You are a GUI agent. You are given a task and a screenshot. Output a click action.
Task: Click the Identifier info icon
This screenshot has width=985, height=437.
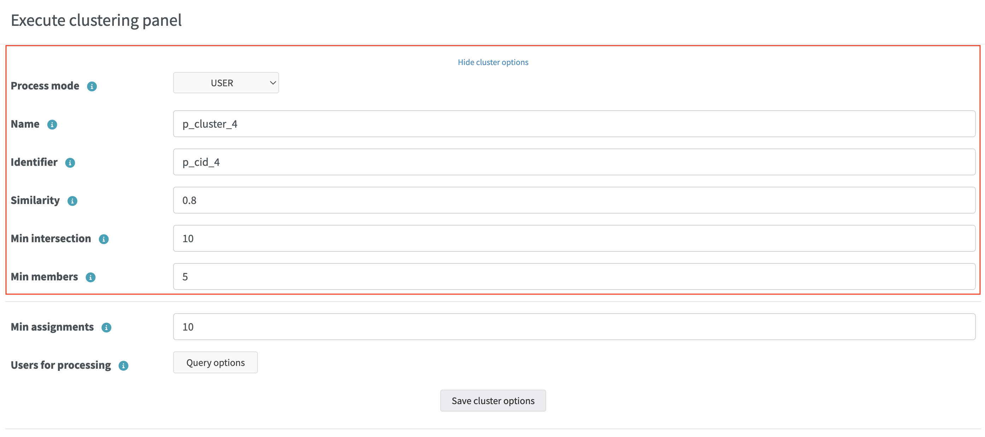(x=70, y=163)
